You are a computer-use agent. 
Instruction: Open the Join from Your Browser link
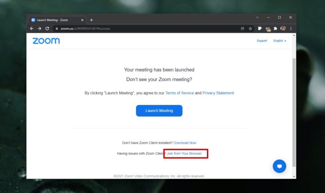click(184, 153)
